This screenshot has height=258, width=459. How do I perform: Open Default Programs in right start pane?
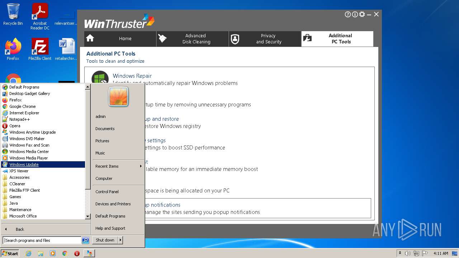point(118,216)
